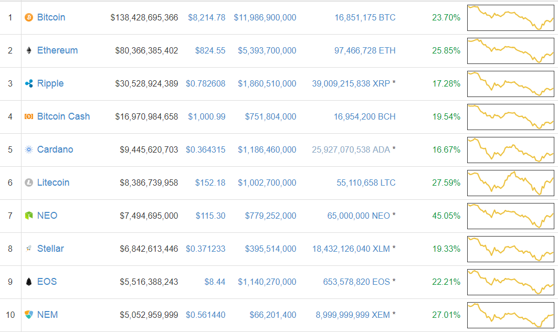
Task: Click the NEM logo icon
Action: (x=29, y=315)
